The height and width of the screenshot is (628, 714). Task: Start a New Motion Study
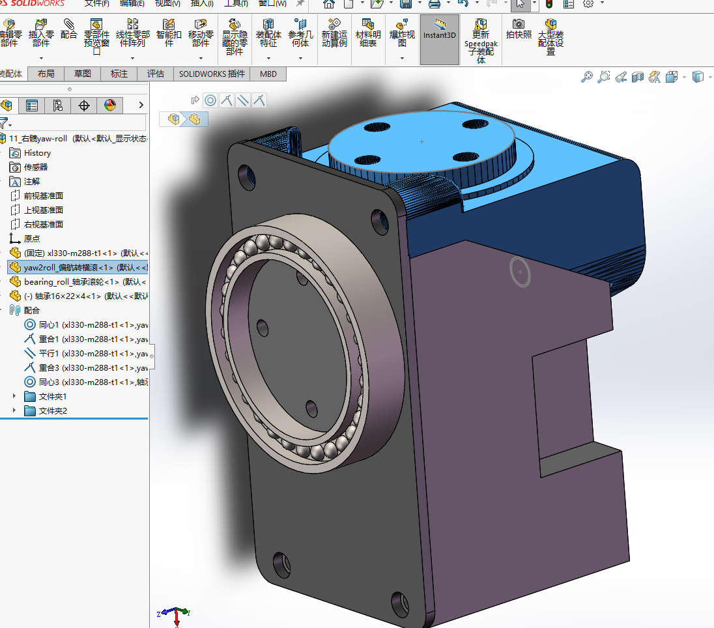tap(334, 33)
